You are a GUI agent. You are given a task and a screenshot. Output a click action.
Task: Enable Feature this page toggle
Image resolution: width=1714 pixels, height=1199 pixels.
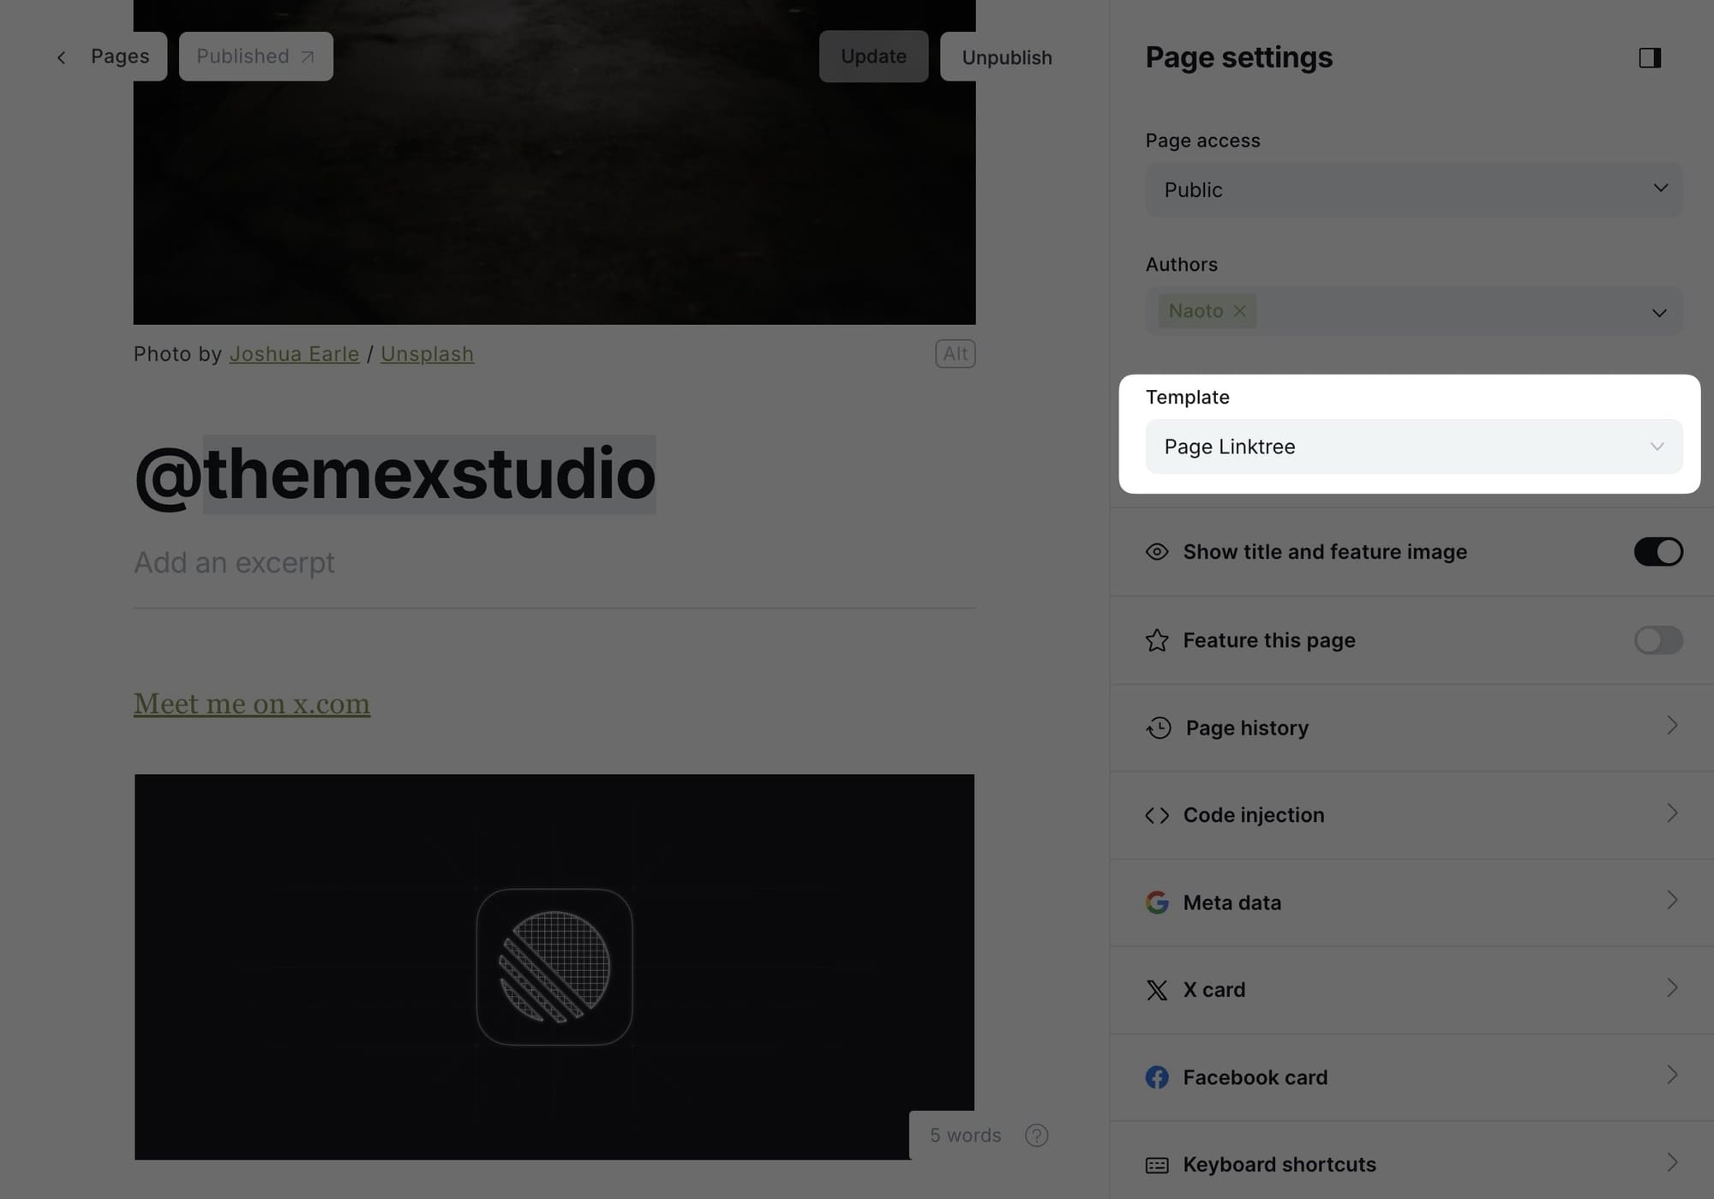tap(1658, 640)
